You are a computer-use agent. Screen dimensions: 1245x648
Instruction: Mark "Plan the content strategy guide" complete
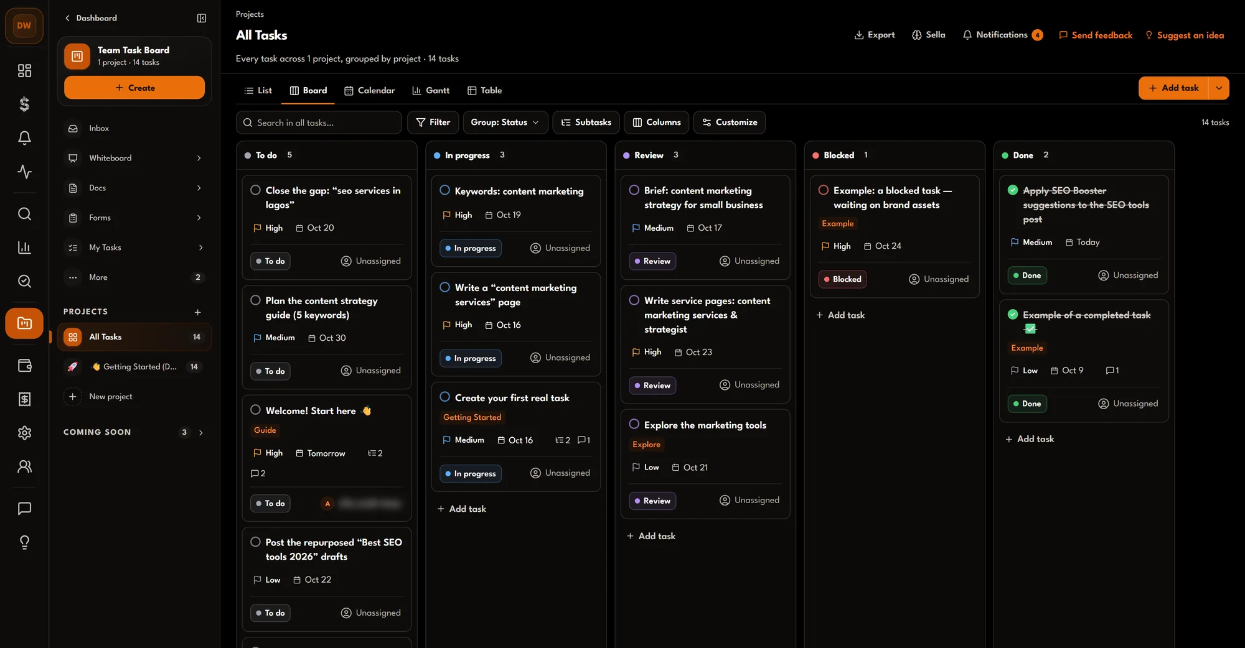pyautogui.click(x=255, y=300)
